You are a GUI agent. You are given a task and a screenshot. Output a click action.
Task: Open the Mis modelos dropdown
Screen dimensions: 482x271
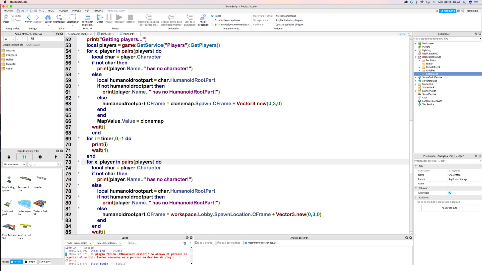tap(14, 165)
